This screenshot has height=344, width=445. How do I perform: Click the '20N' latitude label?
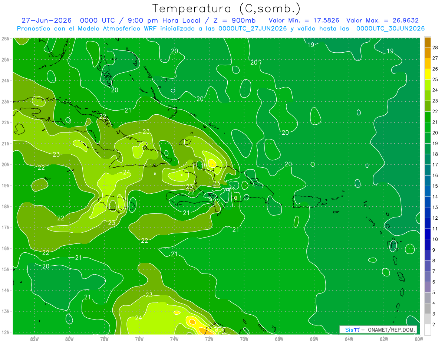[5, 164]
